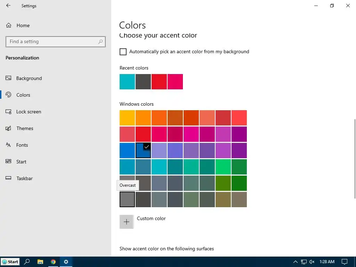Viewport: 356px width, 267px height.
Task: Open the Action Center notifications icon
Action: coord(345,262)
